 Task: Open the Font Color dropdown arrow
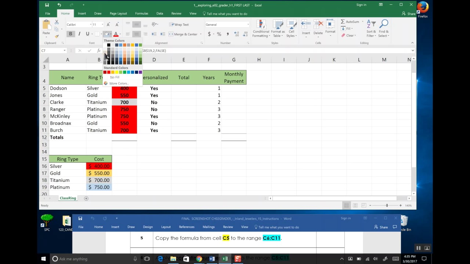tap(121, 34)
